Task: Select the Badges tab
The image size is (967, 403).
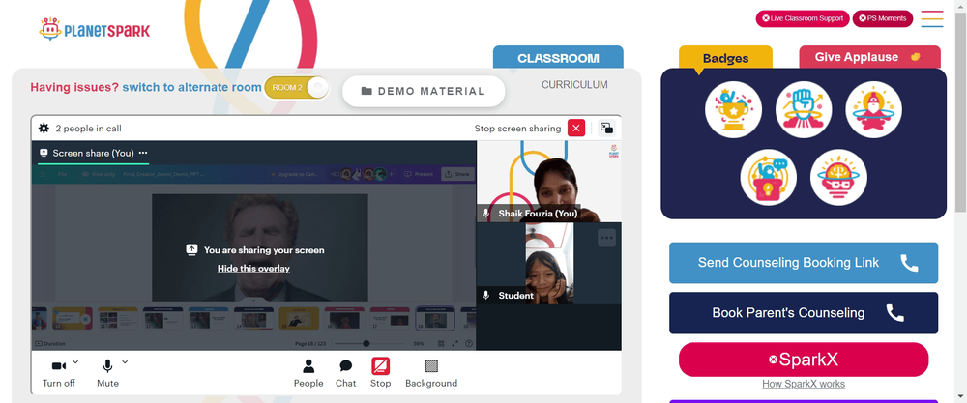Action: tap(725, 58)
